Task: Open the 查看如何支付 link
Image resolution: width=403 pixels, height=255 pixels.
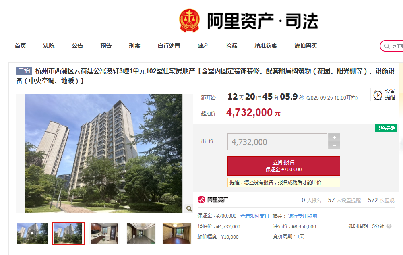Action: (x=254, y=216)
